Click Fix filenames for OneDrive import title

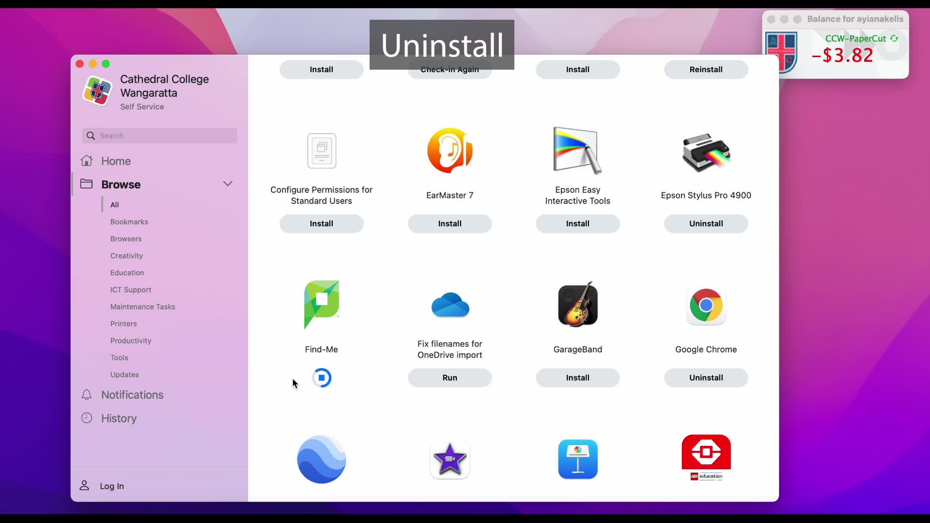point(449,349)
